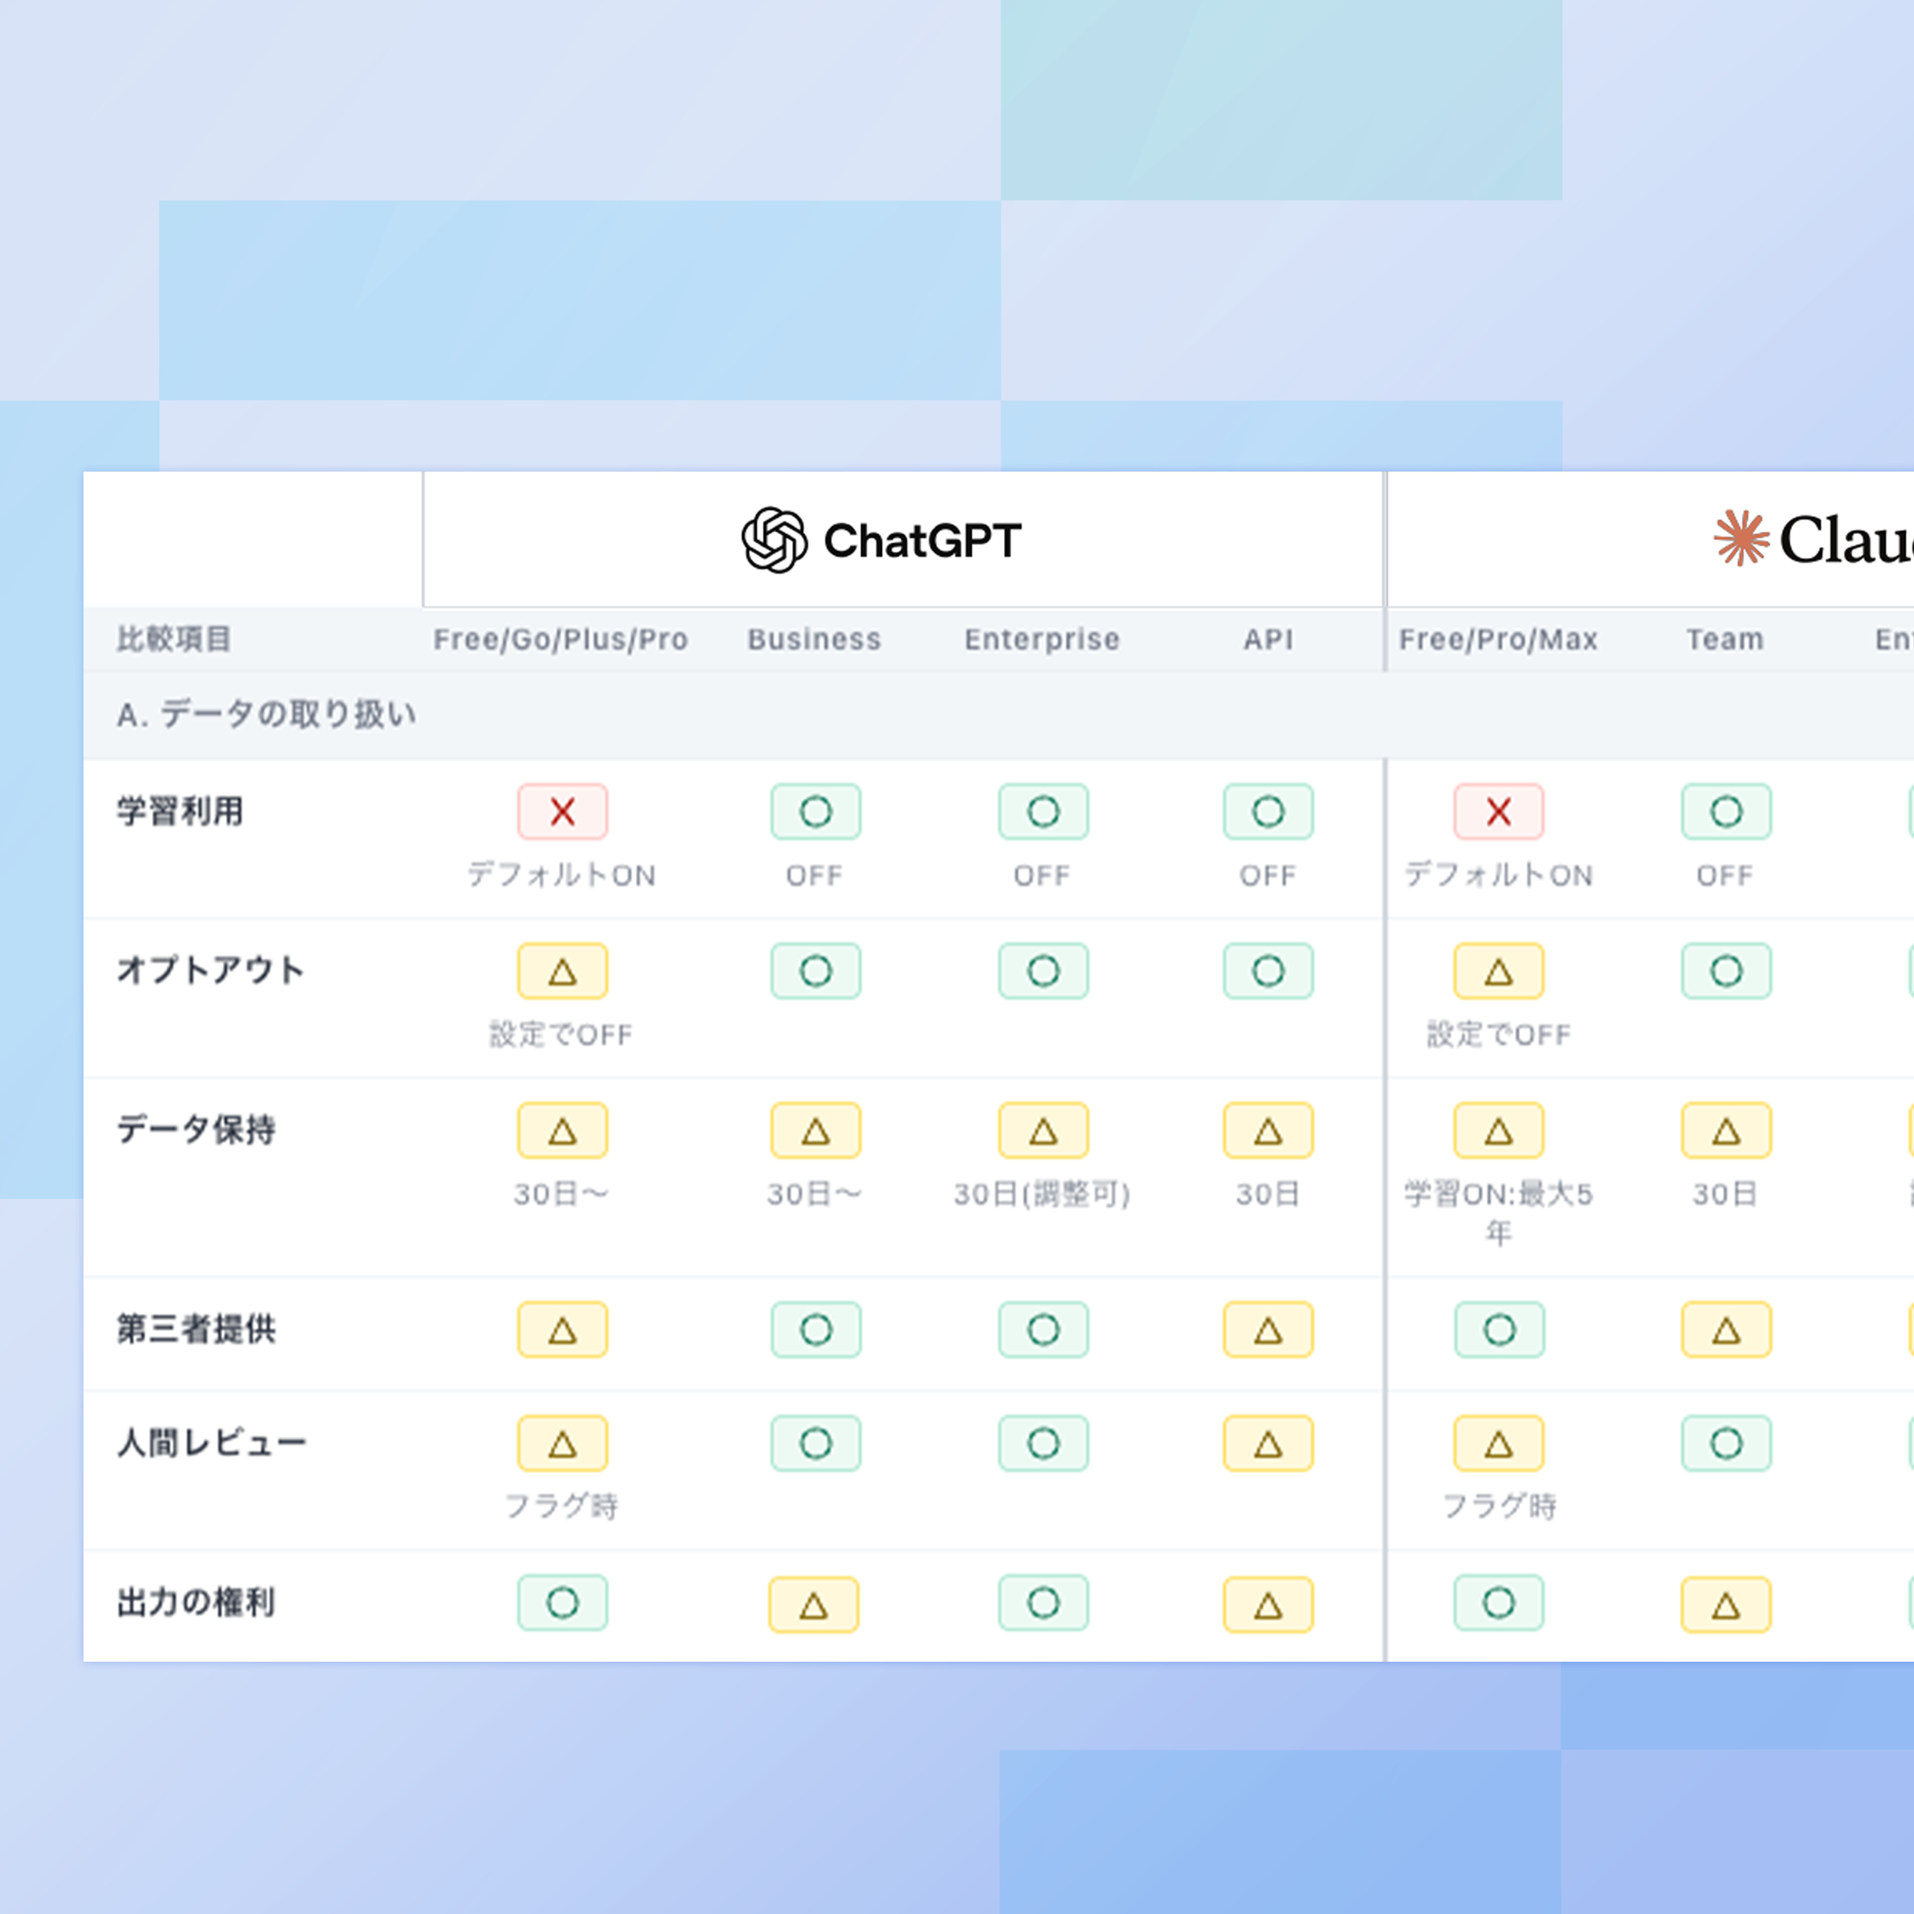Click triangle for データ保持 under ChatGPT Enterprise
Screen dimensions: 1914x1914
click(x=1043, y=1130)
